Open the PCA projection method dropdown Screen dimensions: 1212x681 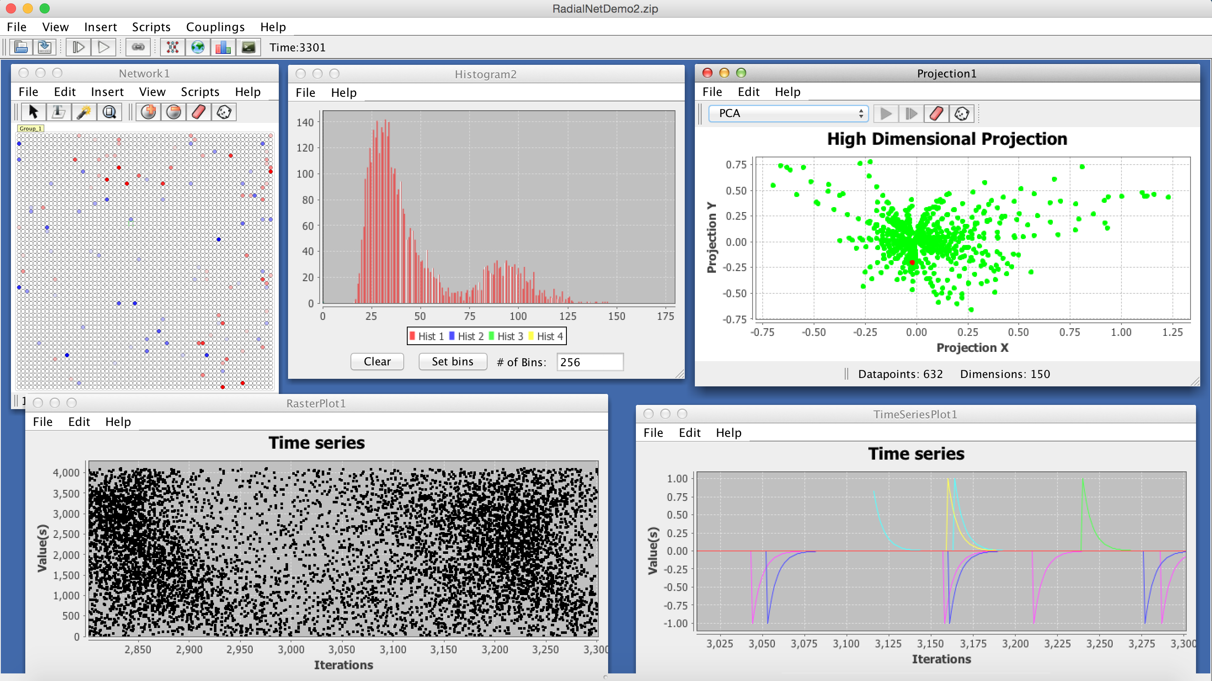pyautogui.click(x=788, y=113)
